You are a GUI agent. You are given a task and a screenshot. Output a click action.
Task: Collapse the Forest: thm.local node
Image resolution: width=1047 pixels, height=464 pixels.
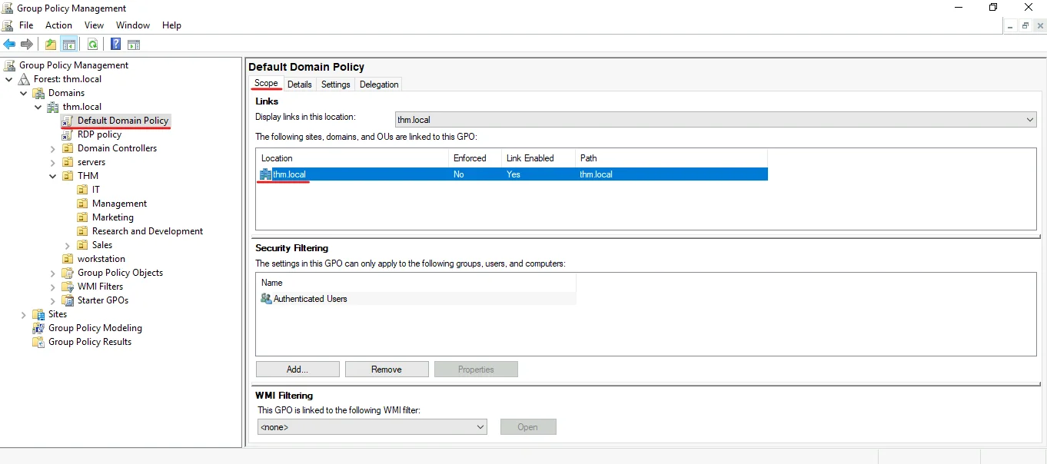(8, 79)
